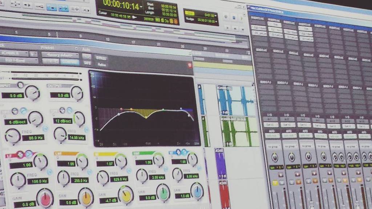Toggle the HF band enable button

click(199, 168)
